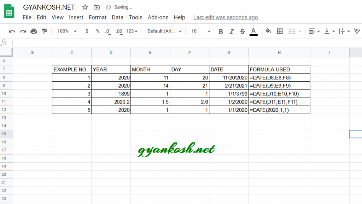This screenshot has width=362, height=204.
Task: Open the Data menu
Action: pos(117,17)
